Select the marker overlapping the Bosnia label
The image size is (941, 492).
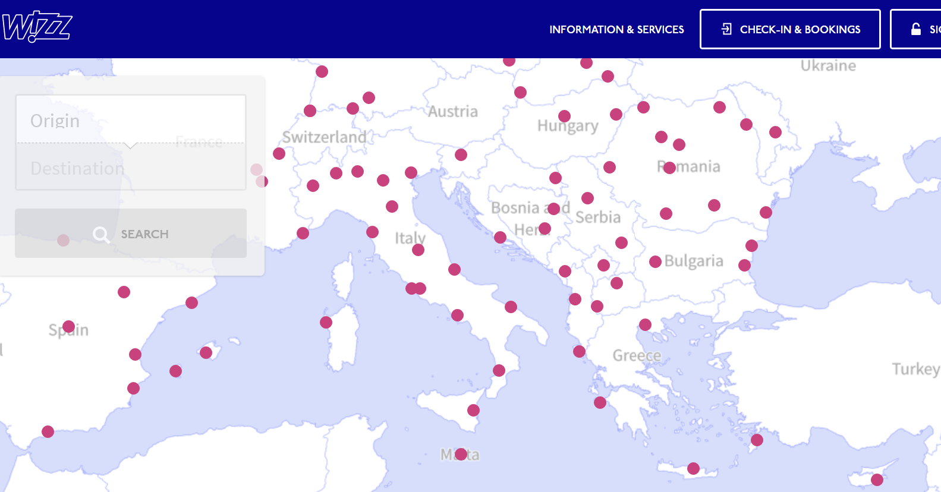(x=553, y=208)
